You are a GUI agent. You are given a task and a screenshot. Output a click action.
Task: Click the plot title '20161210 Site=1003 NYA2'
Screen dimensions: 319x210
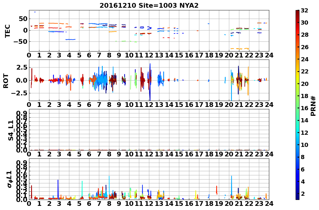click(149, 6)
